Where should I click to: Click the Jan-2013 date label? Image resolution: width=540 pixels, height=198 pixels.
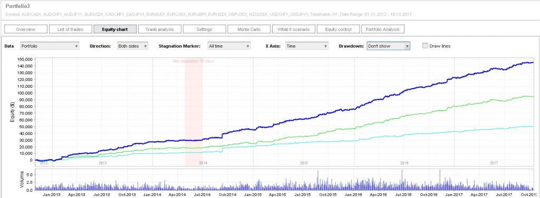click(52, 194)
